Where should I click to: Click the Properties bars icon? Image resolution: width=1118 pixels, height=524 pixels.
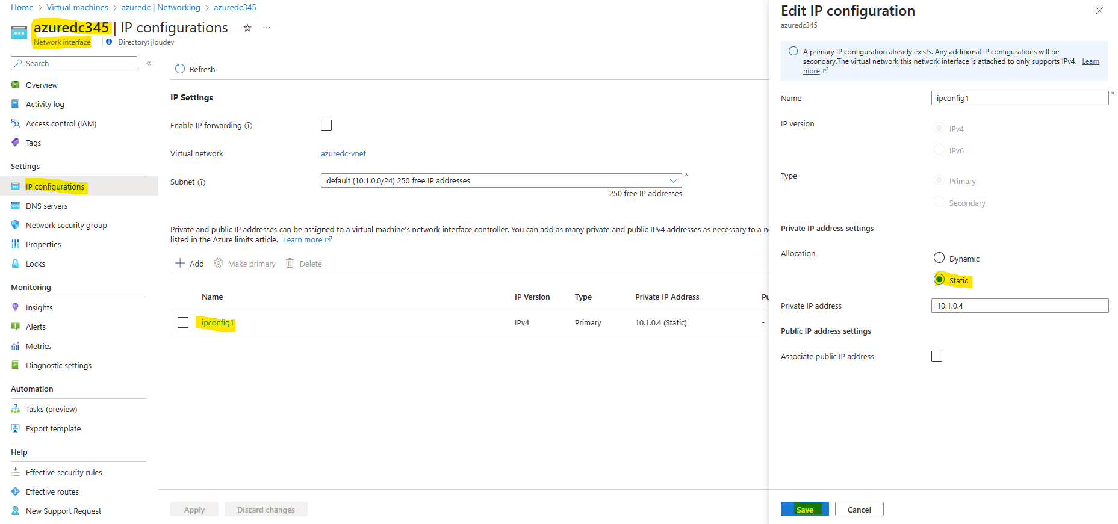click(x=16, y=244)
